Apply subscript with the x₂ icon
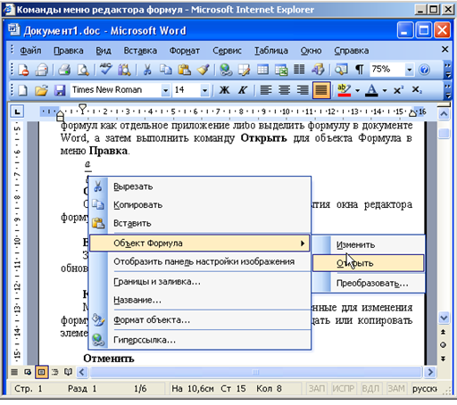 (417, 90)
